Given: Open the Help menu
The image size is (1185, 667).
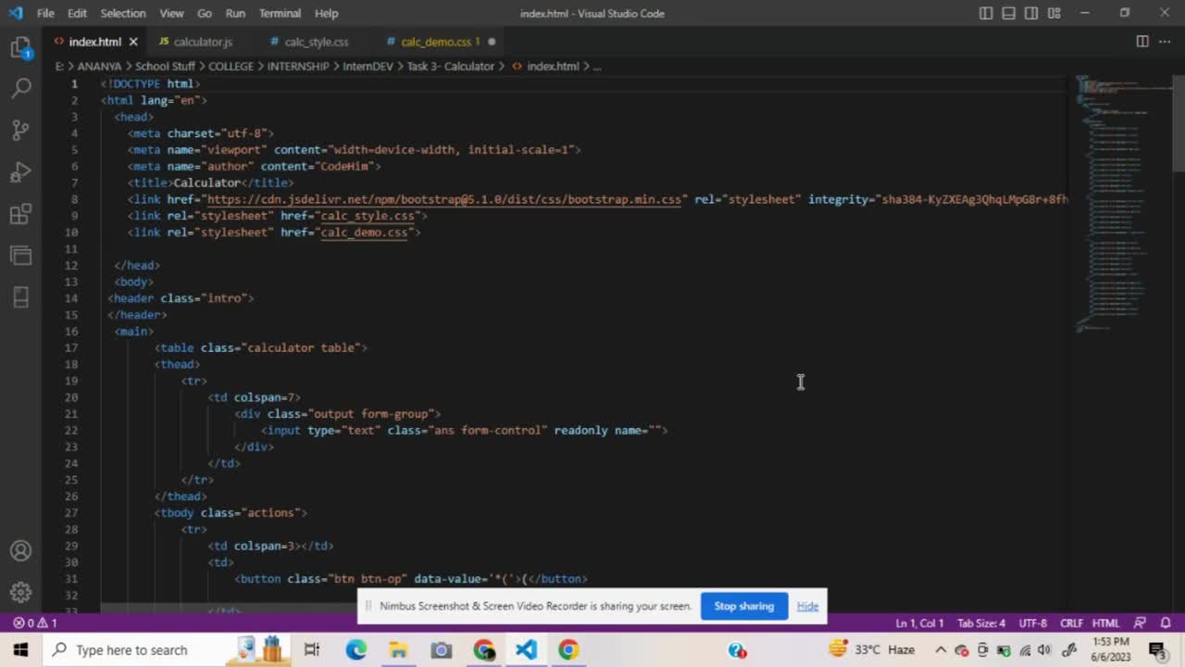Looking at the screenshot, I should 326,13.
